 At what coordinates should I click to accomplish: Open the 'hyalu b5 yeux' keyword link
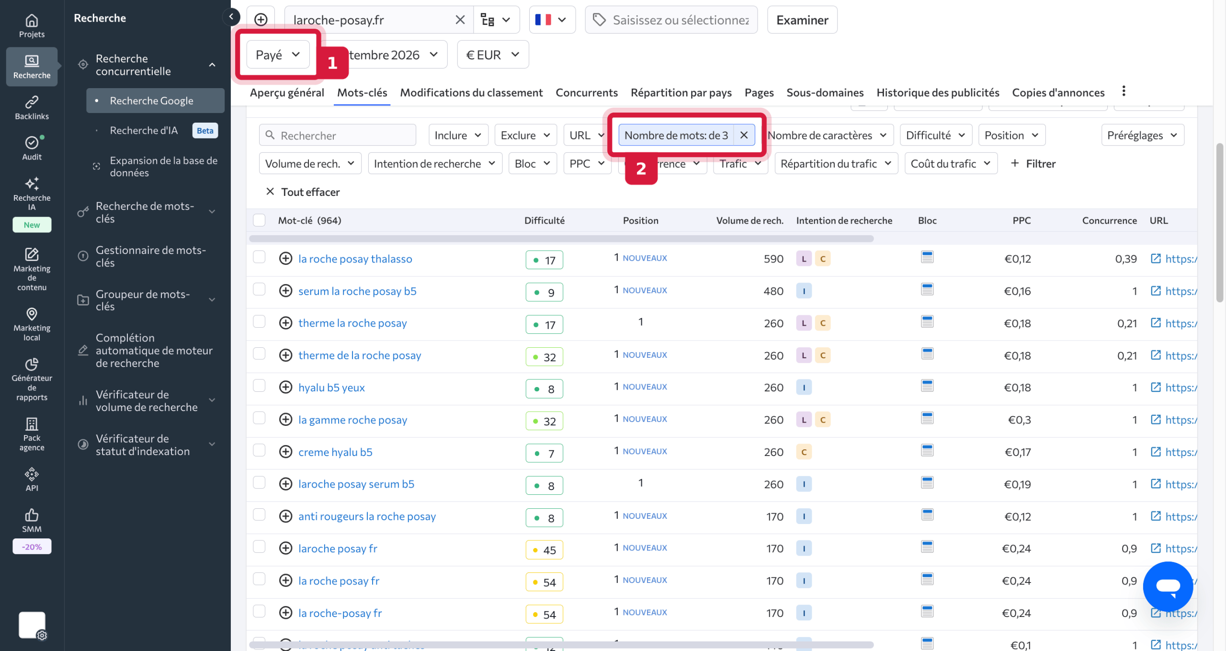click(x=331, y=388)
